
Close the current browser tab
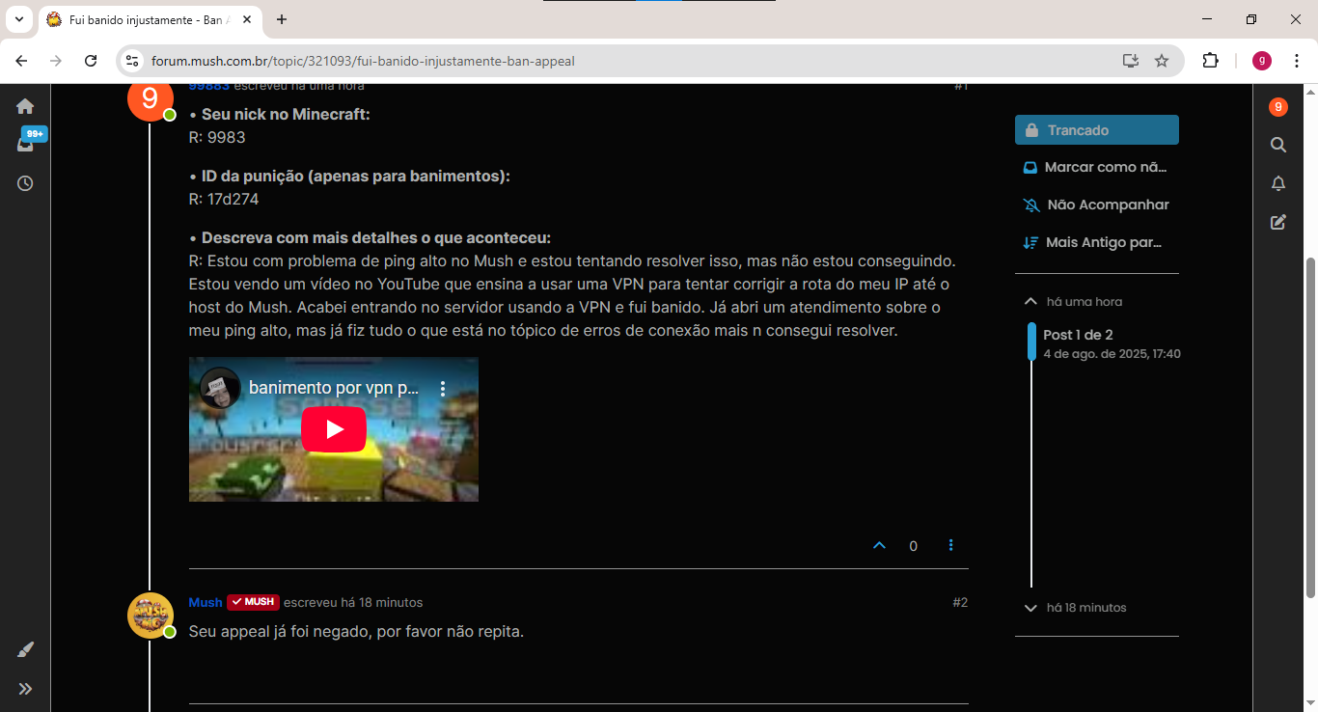tap(247, 19)
